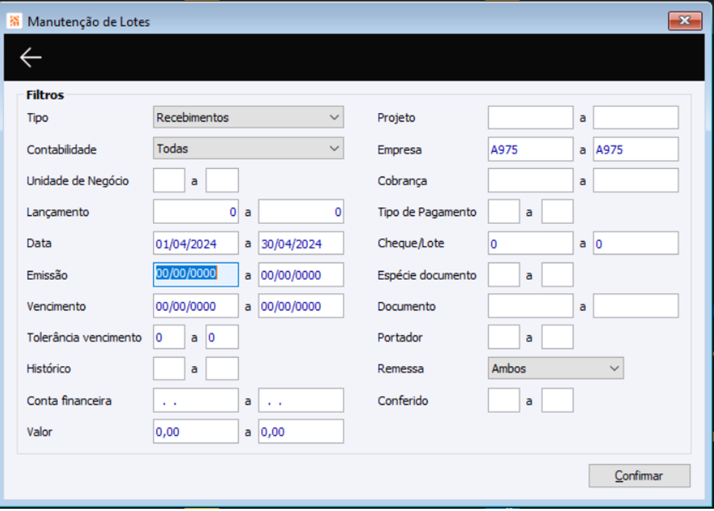The image size is (714, 511).
Task: Click the Projeto start field
Action: [x=530, y=118]
